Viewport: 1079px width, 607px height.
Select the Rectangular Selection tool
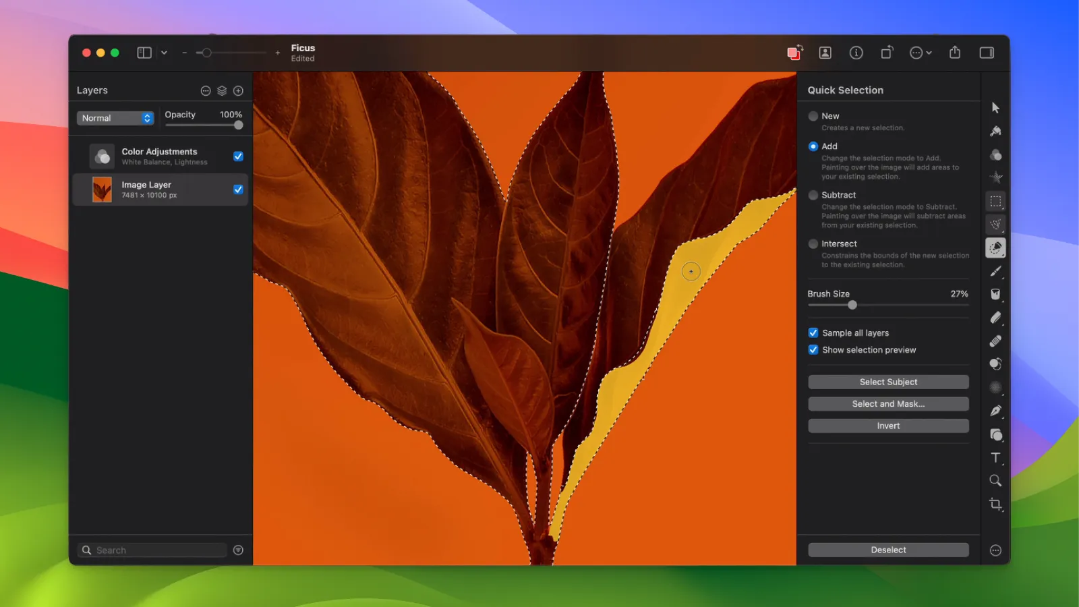click(996, 201)
